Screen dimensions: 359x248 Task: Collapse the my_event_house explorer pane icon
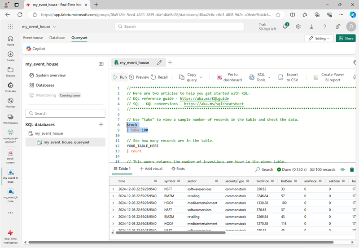click(x=101, y=64)
